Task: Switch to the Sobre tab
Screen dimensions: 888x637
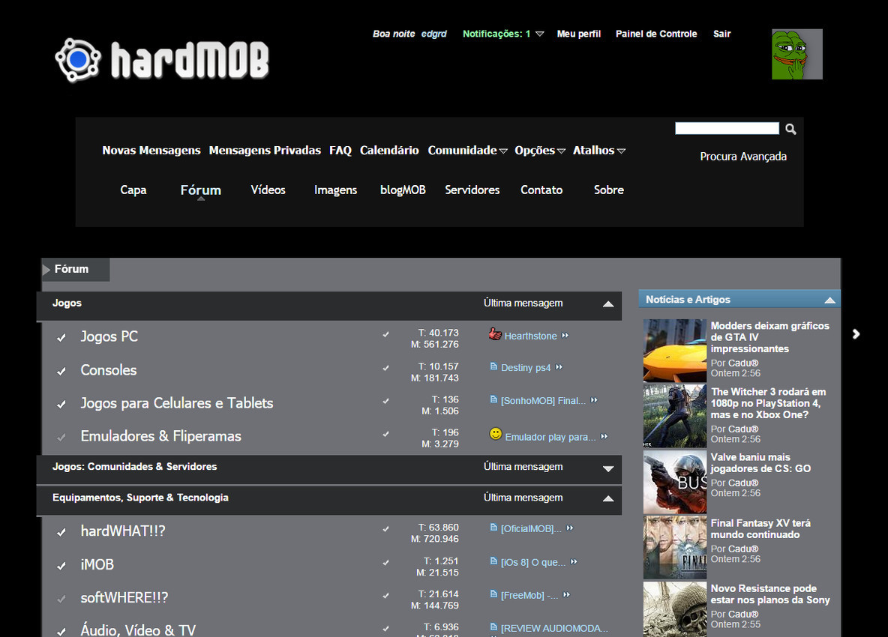Action: point(609,190)
